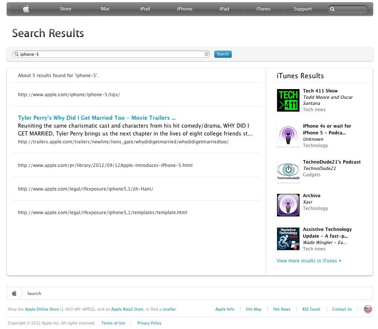Click the arrow beside 'View more results in iTunes'

click(x=340, y=261)
